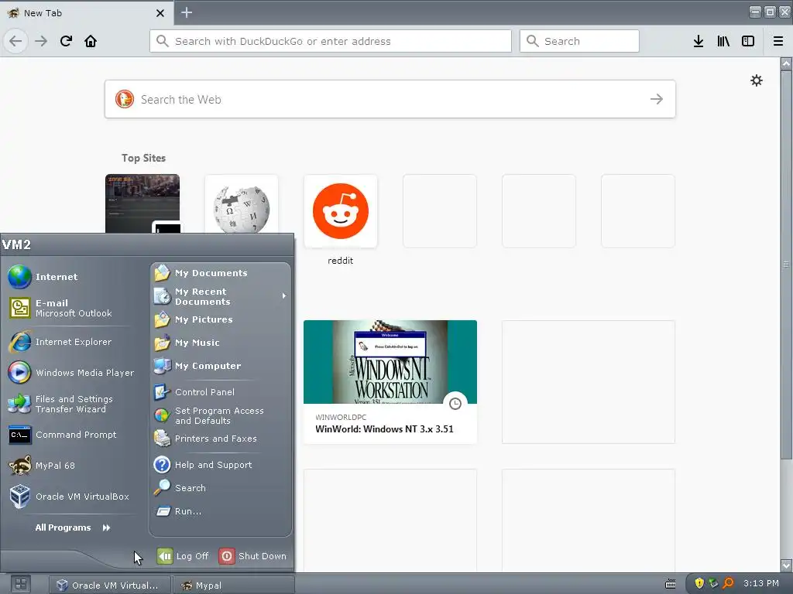This screenshot has width=793, height=594.
Task: Select the New Tab tab
Action: coord(87,13)
